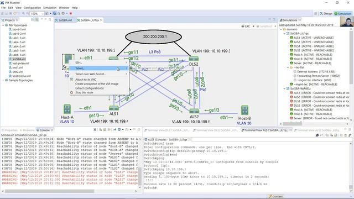
Task: Open Terminal View DLS1 tab
Action: pyautogui.click(x=166, y=130)
